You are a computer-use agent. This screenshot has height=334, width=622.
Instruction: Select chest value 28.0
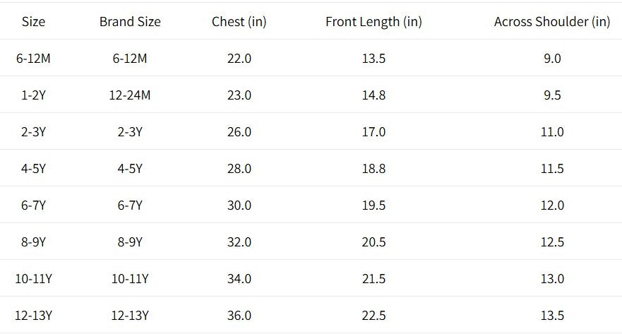pos(239,169)
